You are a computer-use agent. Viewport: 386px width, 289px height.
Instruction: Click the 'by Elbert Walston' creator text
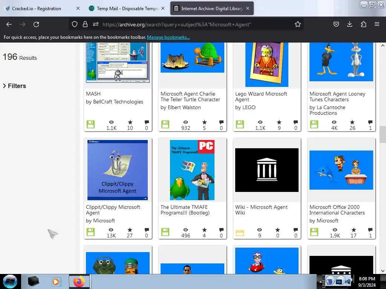click(x=181, y=107)
